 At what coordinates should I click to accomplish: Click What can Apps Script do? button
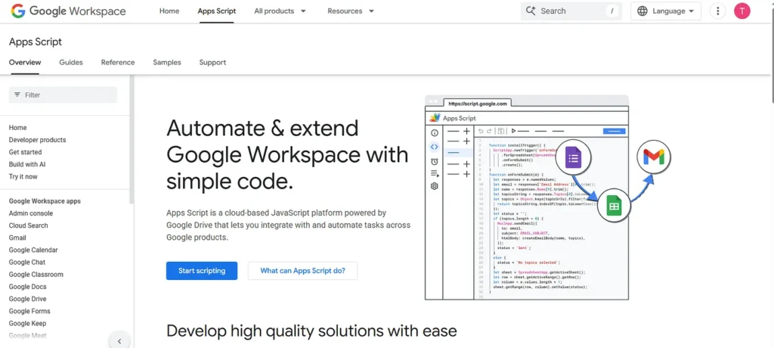302,271
